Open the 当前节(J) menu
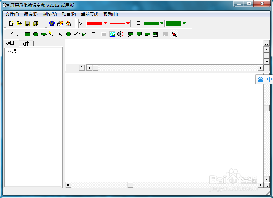This screenshot has width=273, height=198. (90, 14)
